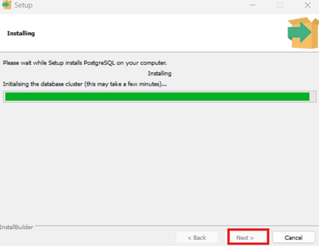Viewport: 319px width, 246px height.
Task: Click the Cancel button
Action: [294, 237]
